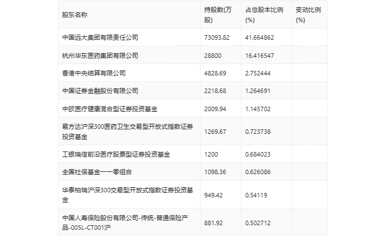Screen dimensions: 386x236
Task: Click percentage value 1.264691
Action: [x=258, y=91]
